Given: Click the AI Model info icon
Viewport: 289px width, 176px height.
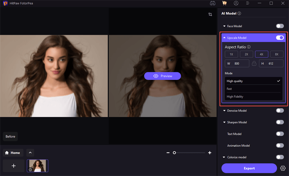Looking at the screenshot, I should coord(239,13).
